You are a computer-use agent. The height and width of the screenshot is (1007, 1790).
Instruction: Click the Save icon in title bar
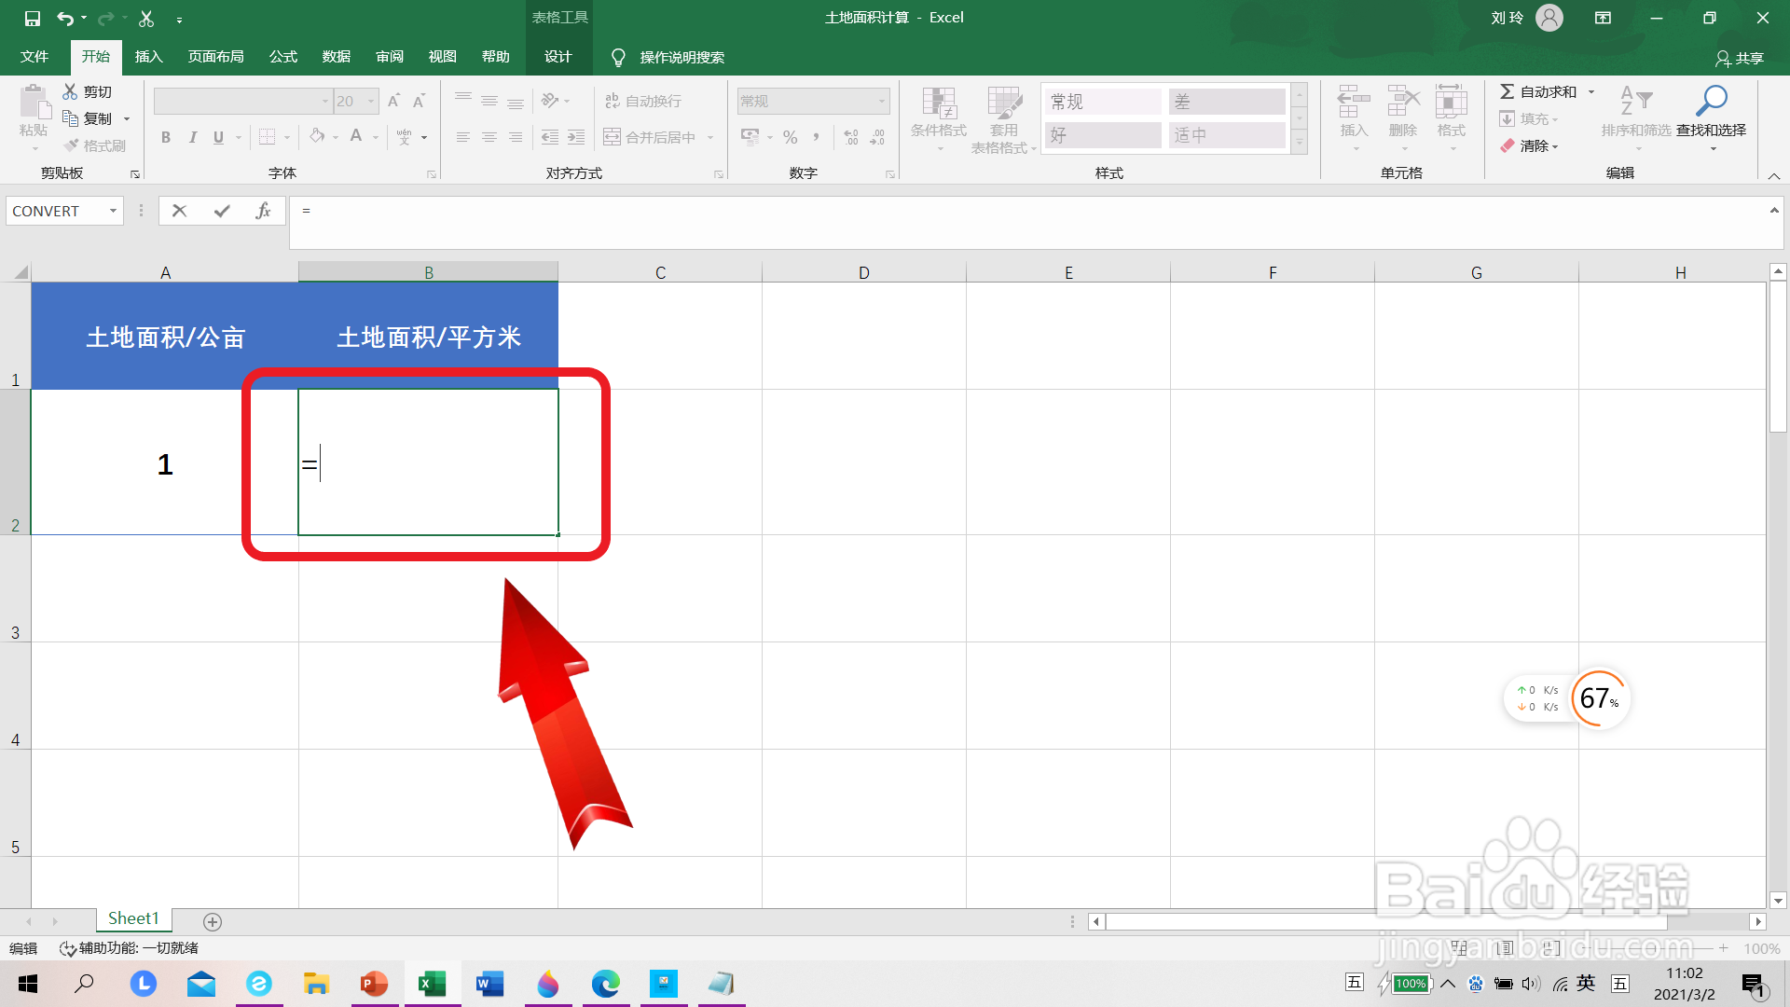point(32,18)
